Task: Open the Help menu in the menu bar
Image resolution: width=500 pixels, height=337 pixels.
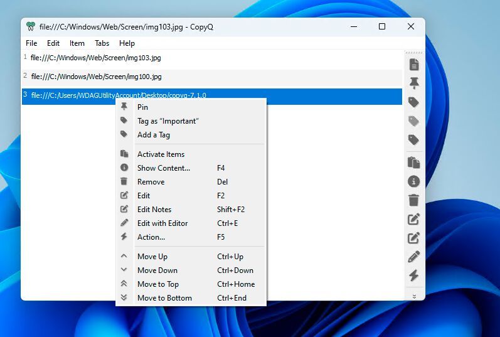Action: 127,43
